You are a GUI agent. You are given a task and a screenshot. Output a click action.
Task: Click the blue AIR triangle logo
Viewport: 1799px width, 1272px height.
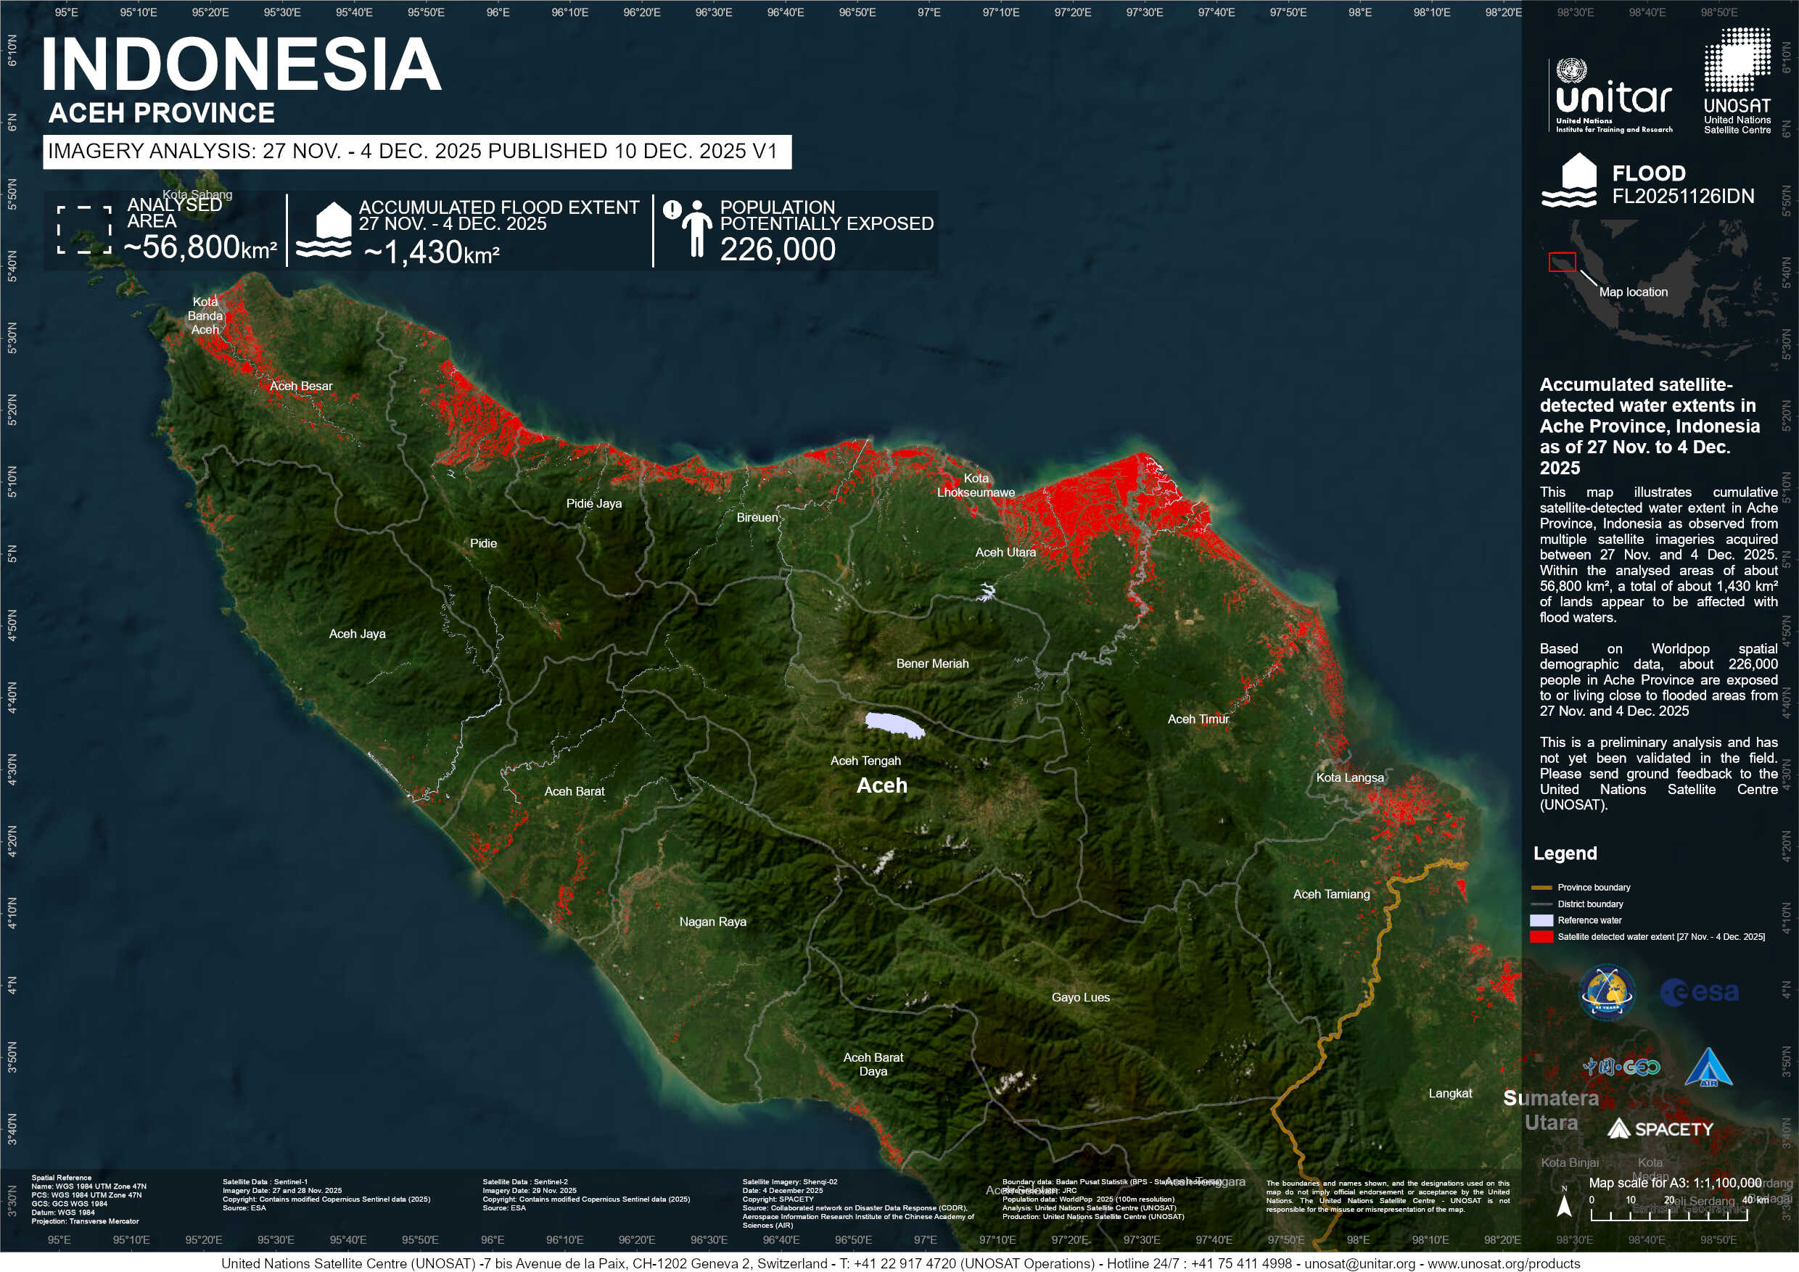[x=1708, y=1068]
